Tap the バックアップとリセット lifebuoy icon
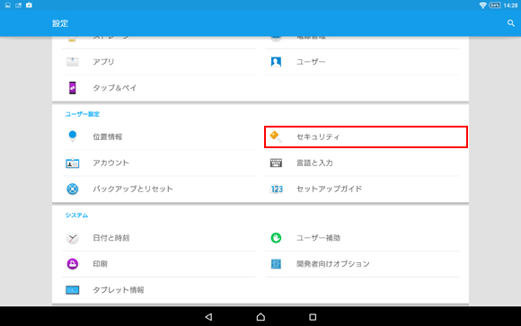This screenshot has height=326, width=521. (73, 189)
